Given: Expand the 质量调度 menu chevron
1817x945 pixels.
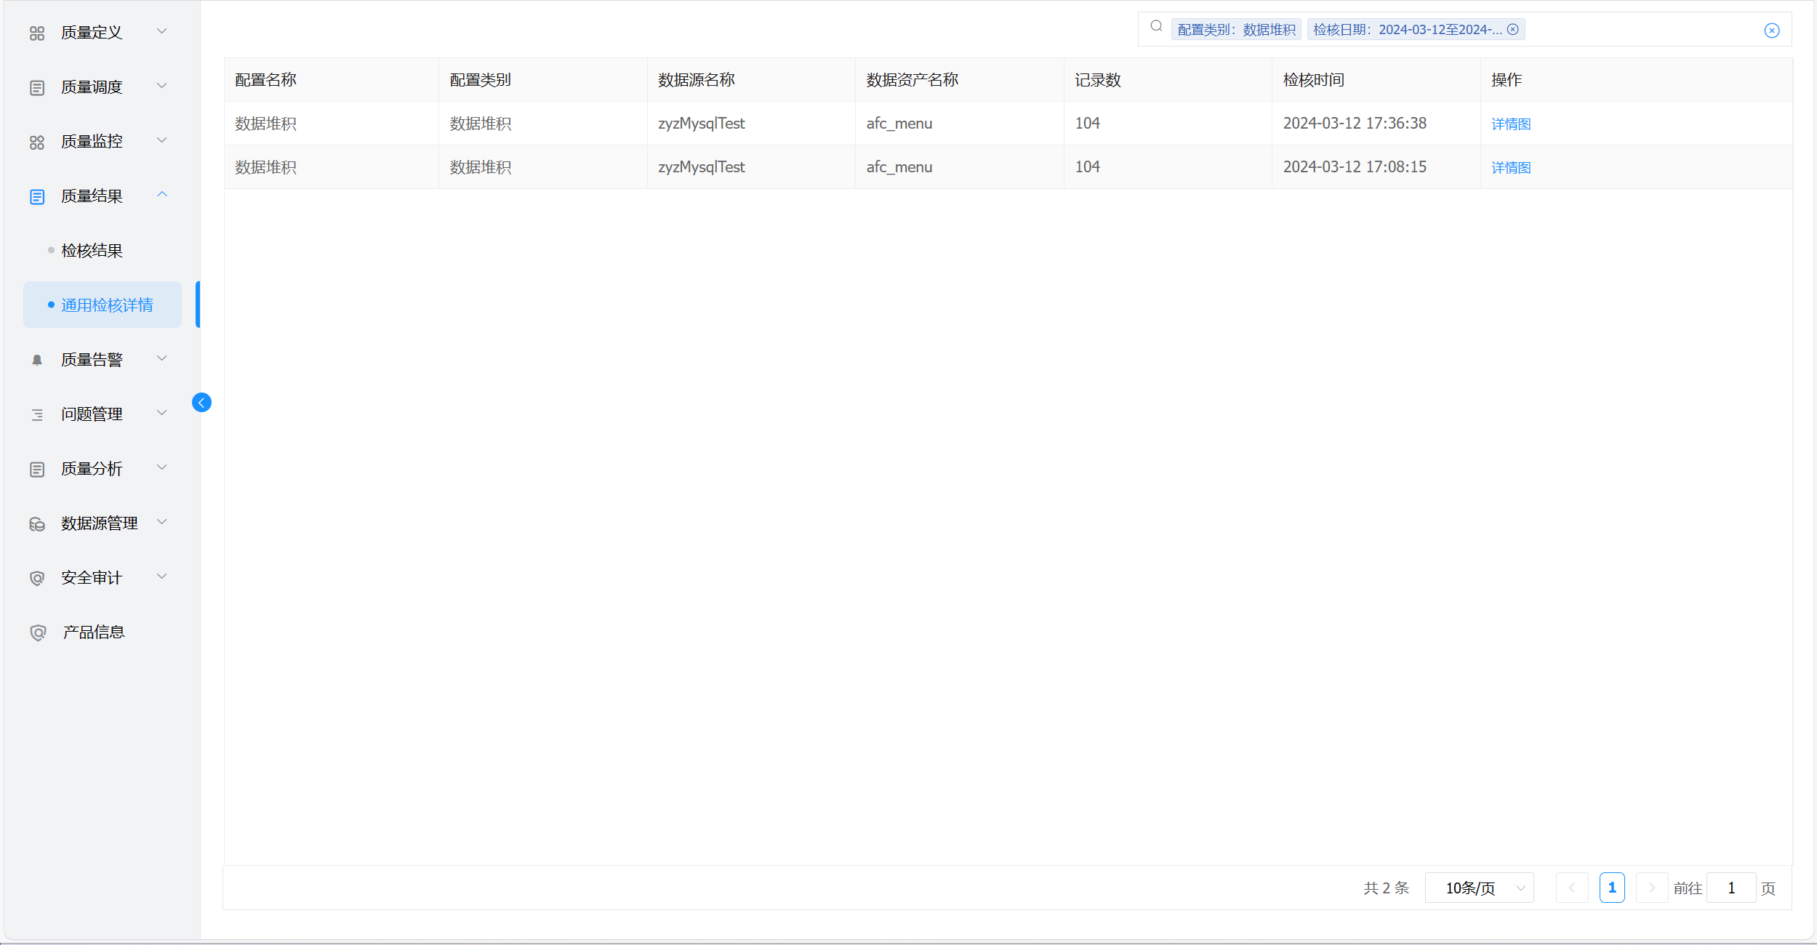Looking at the screenshot, I should (x=162, y=87).
